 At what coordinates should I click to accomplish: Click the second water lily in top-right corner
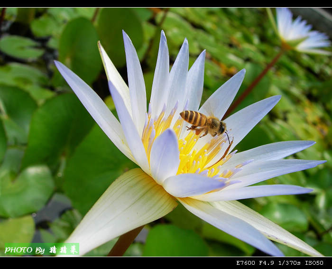click(299, 32)
